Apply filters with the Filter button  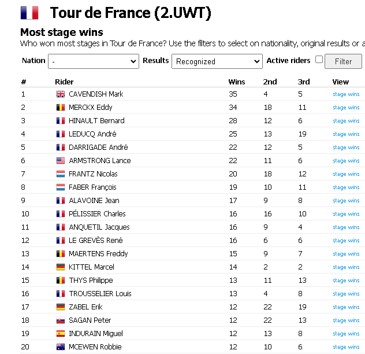pos(343,61)
